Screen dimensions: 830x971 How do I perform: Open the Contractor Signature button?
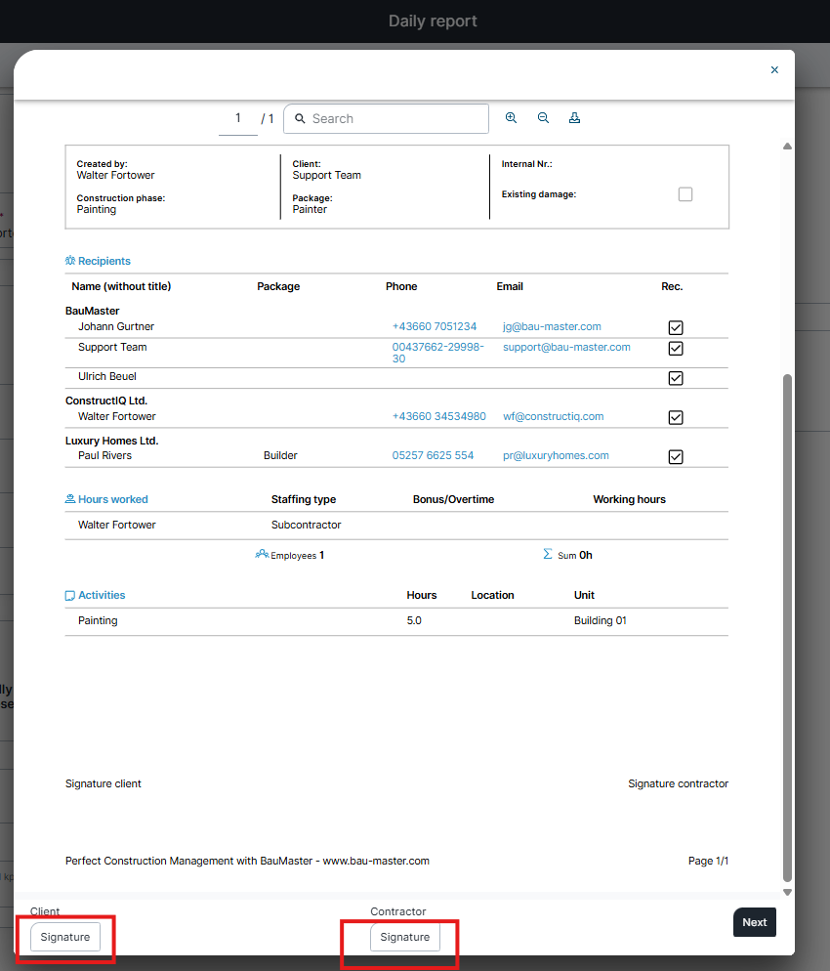405,937
